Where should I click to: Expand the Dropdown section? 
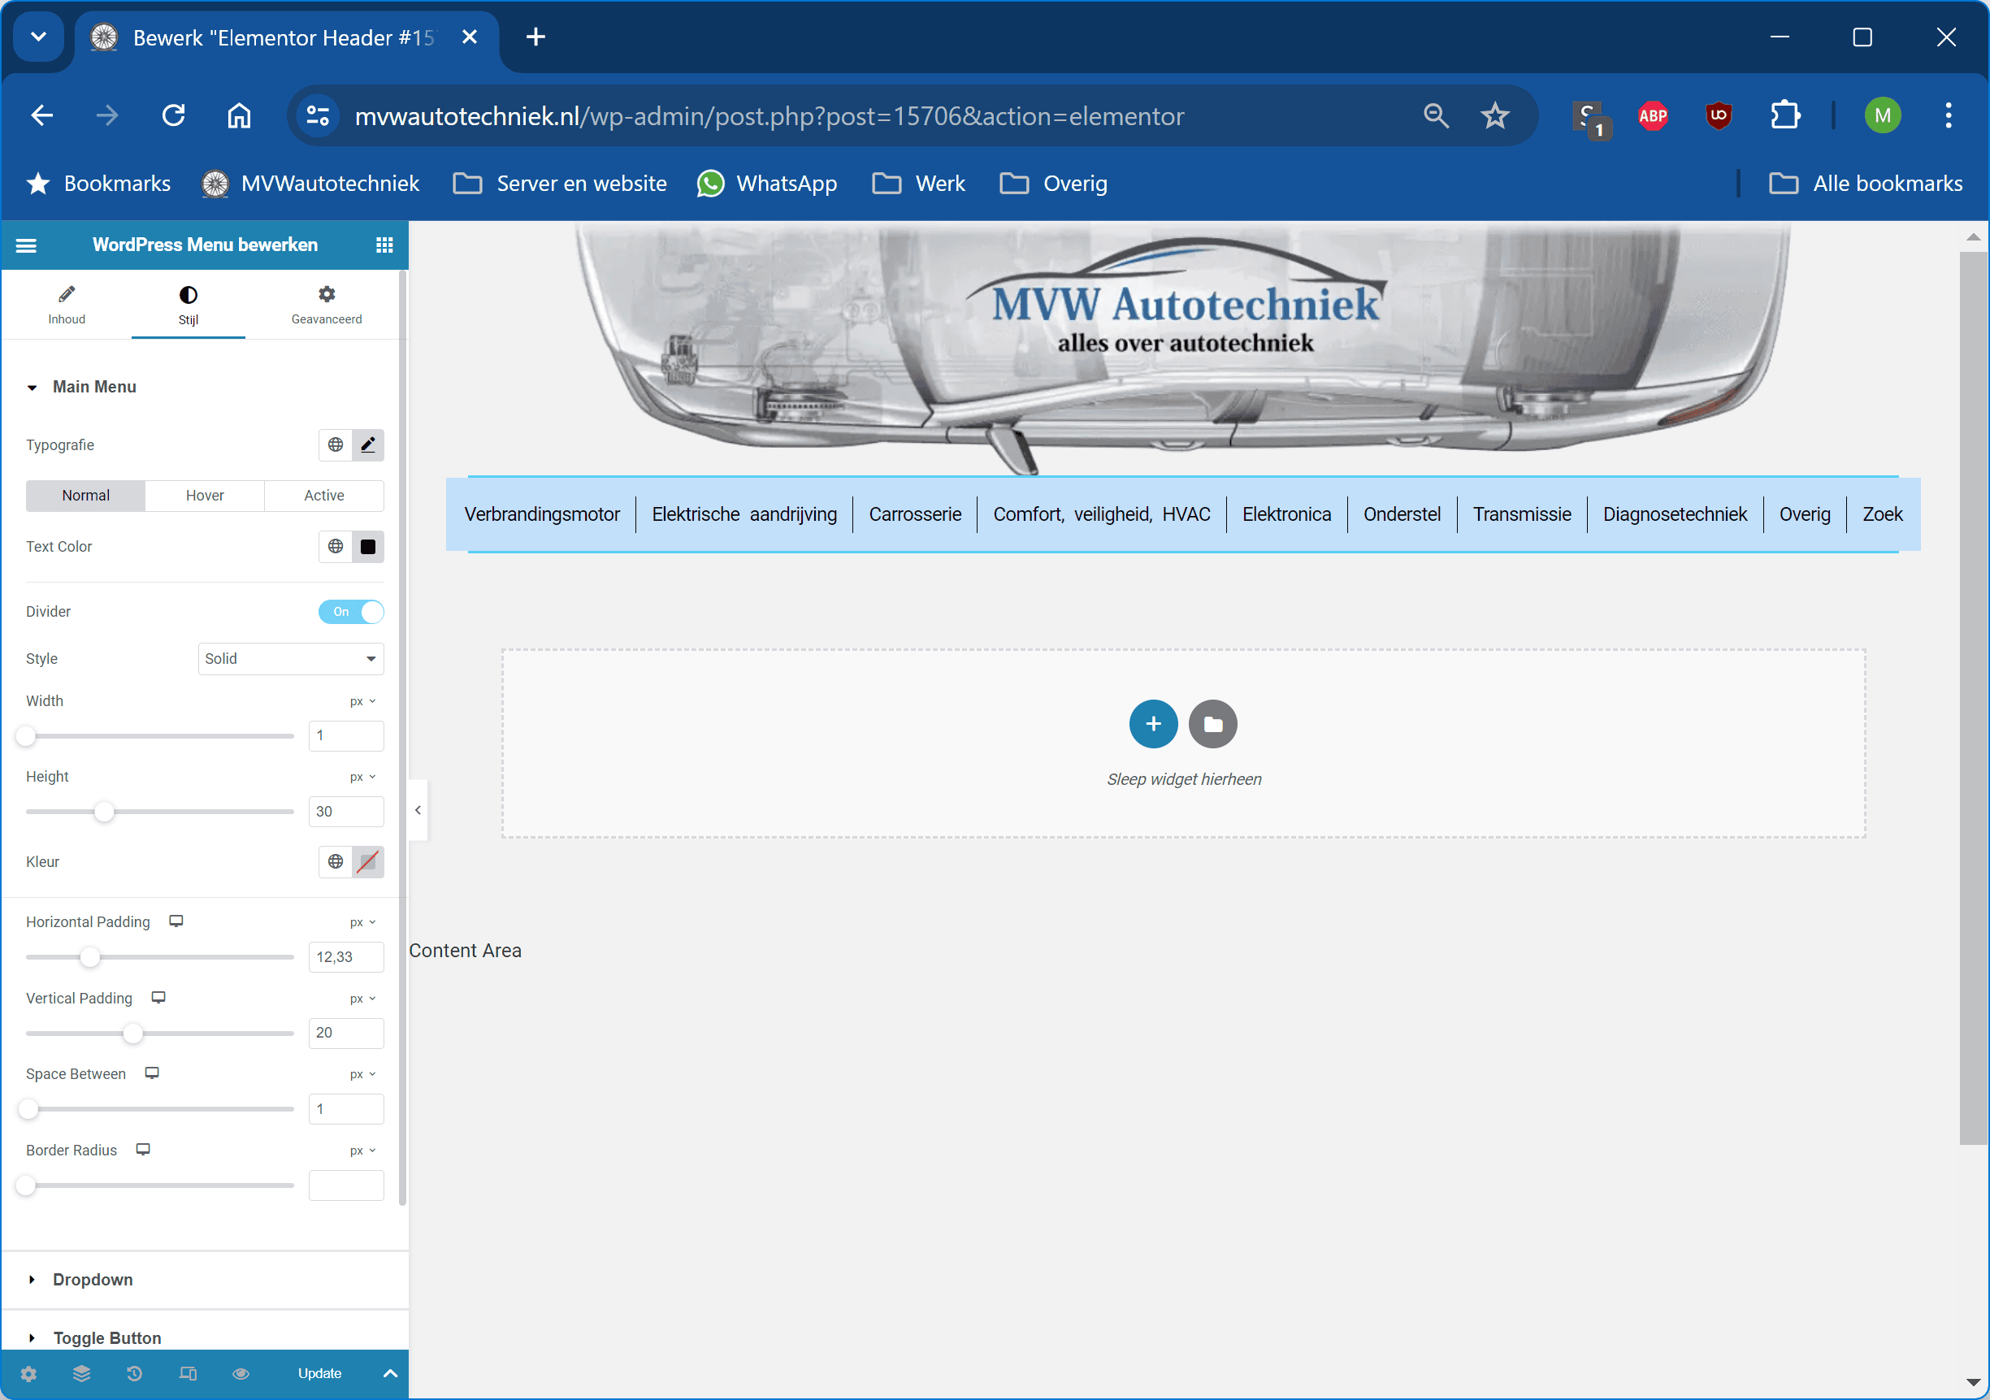(93, 1280)
